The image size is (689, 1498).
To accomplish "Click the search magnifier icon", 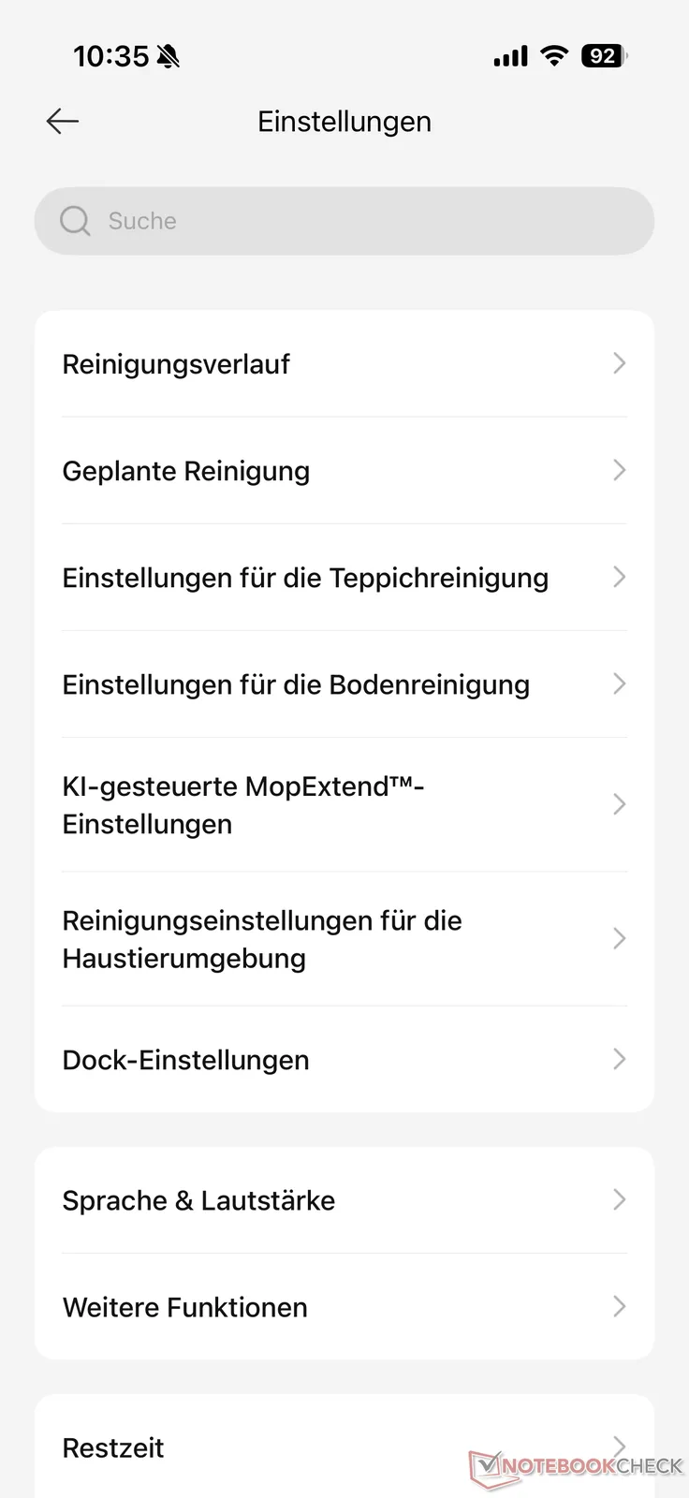I will pos(75,221).
